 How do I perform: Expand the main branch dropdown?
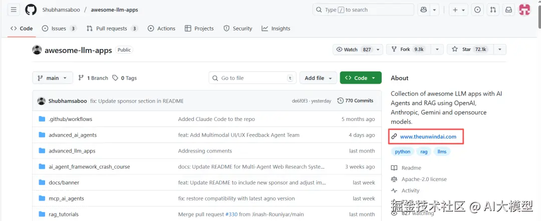(53, 78)
